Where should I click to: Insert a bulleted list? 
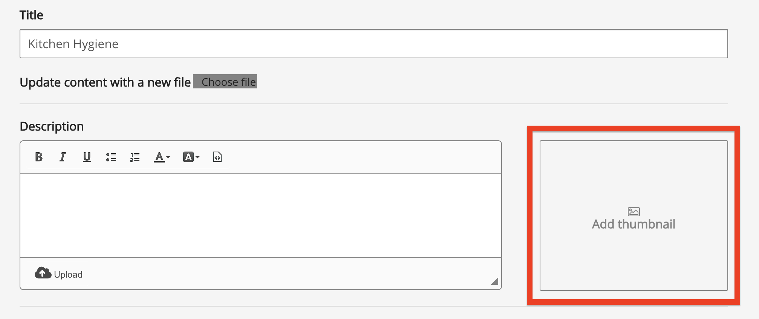tap(111, 157)
